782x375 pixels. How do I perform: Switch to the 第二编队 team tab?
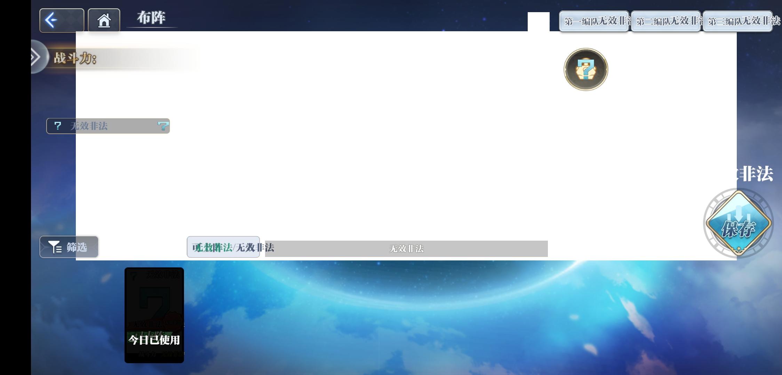(x=665, y=22)
